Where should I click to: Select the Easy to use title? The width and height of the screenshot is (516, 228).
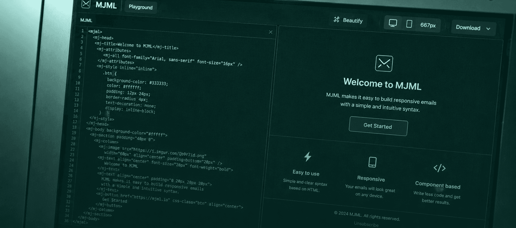coord(306,173)
